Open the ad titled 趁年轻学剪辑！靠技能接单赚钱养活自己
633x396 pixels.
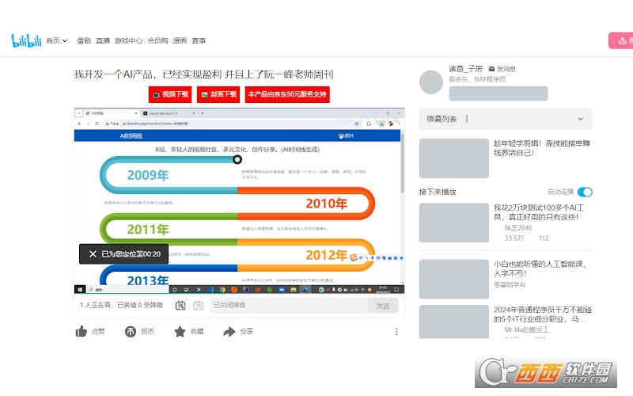(x=542, y=148)
